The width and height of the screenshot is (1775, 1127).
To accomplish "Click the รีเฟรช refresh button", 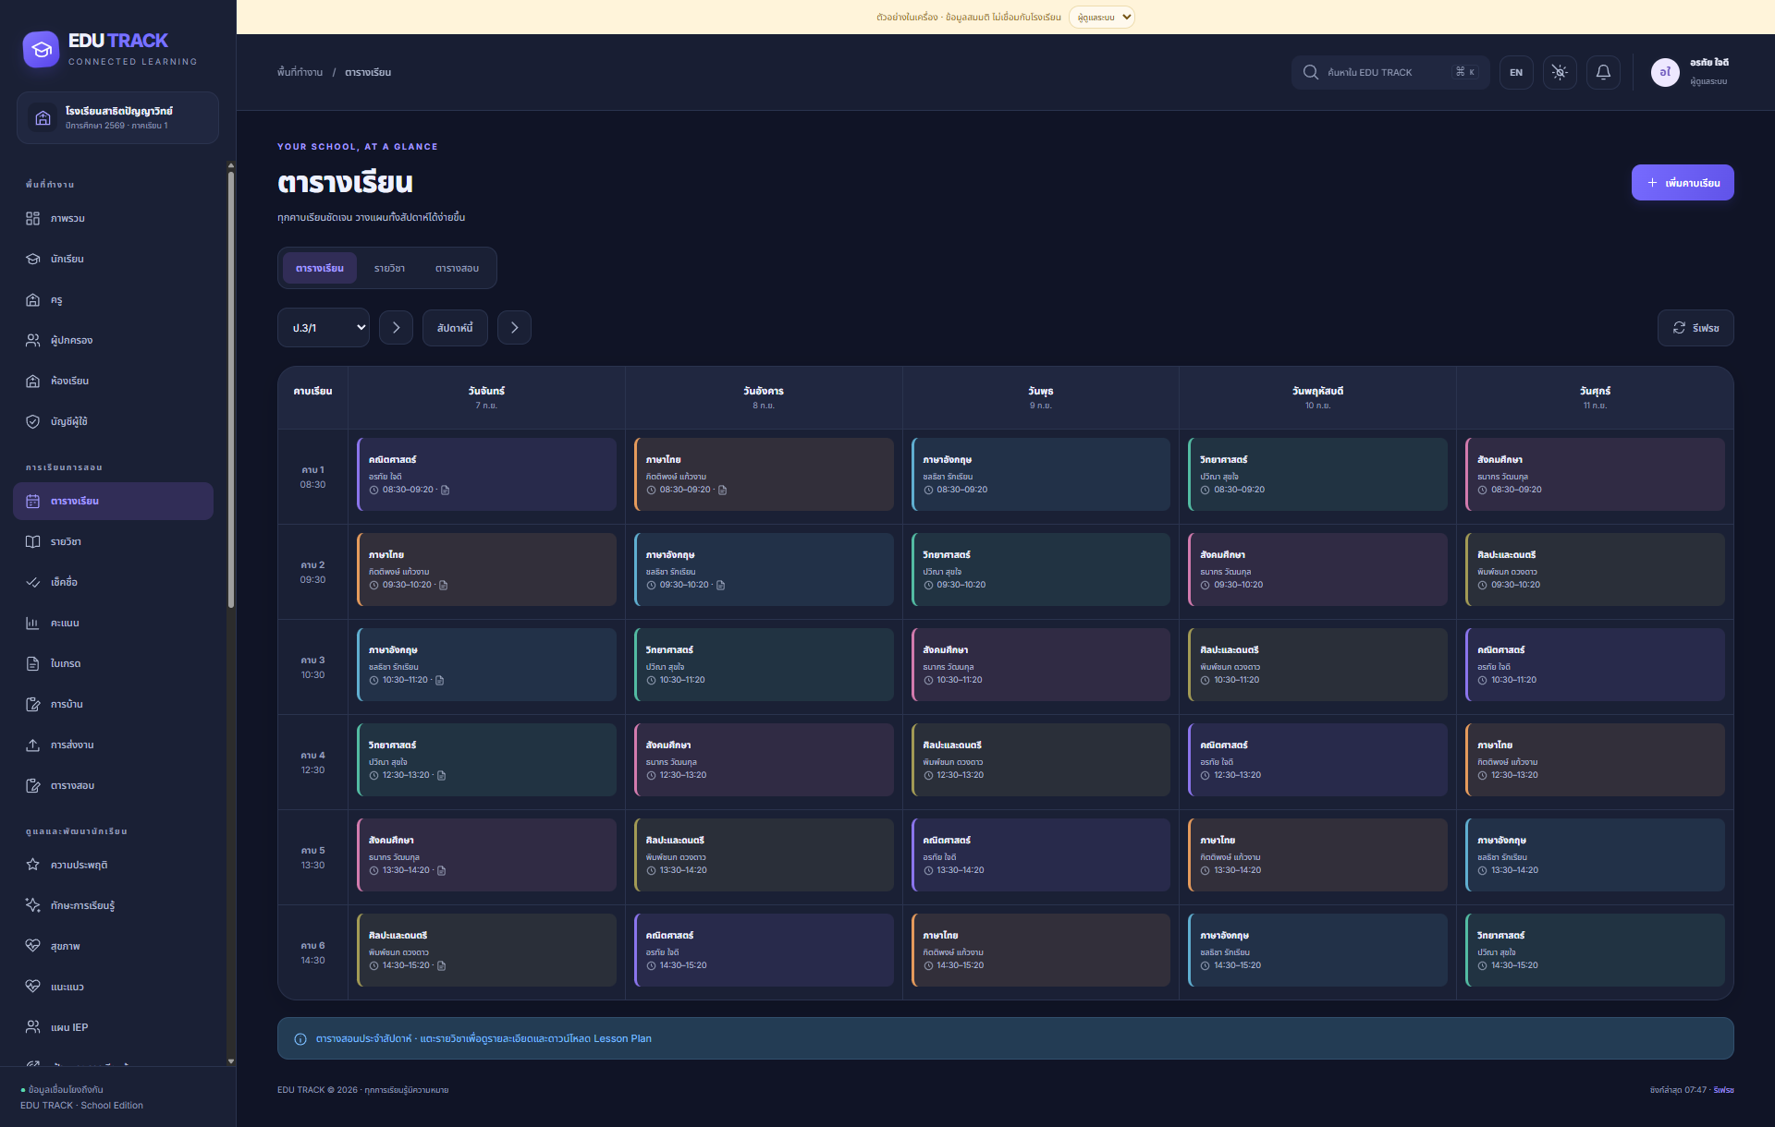I will 1695,328.
